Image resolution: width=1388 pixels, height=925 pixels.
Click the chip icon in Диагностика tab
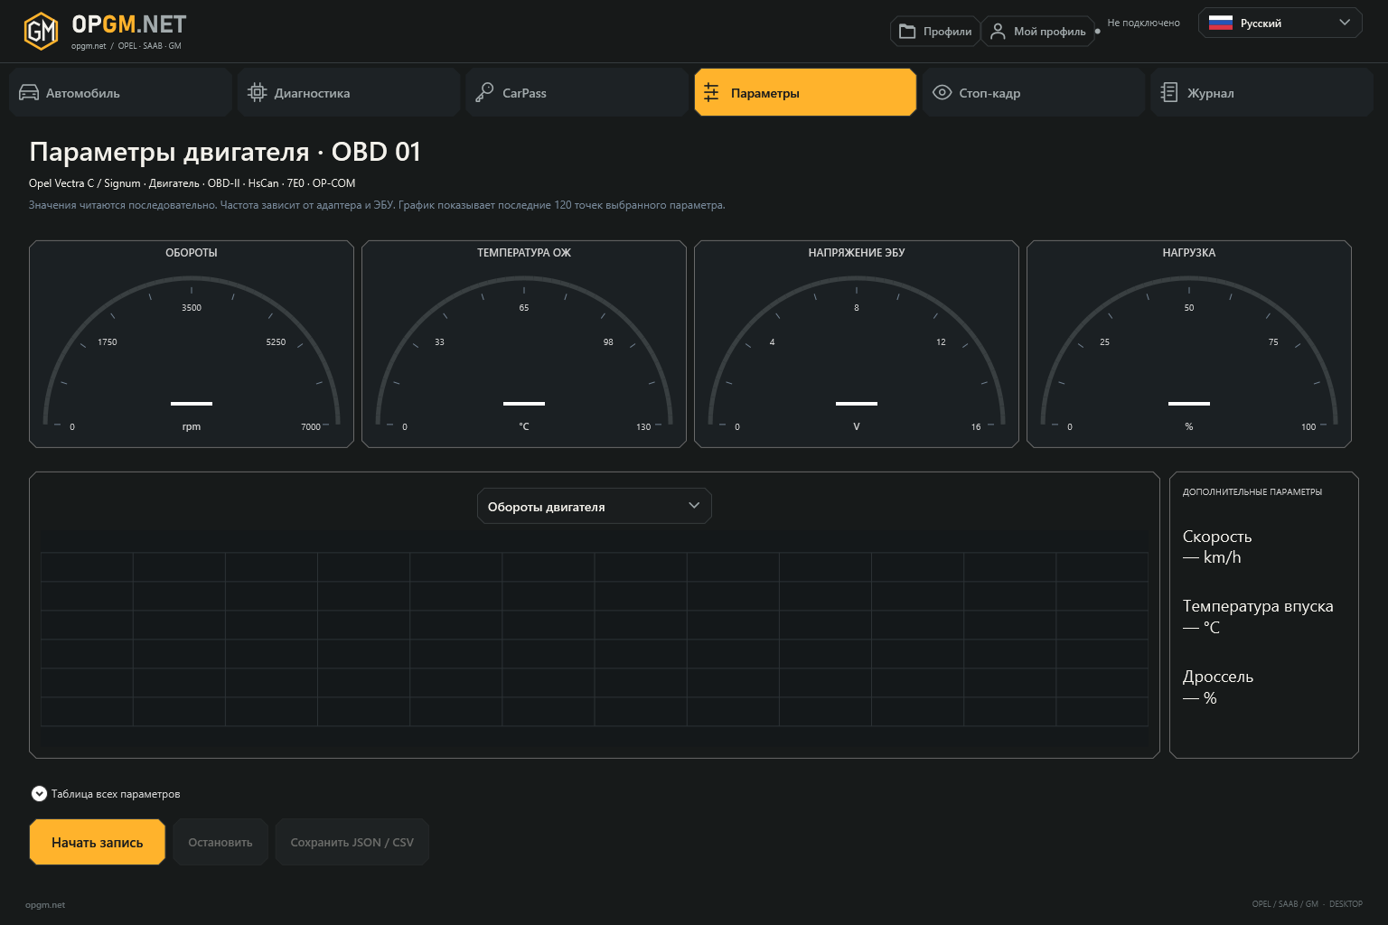click(x=258, y=92)
